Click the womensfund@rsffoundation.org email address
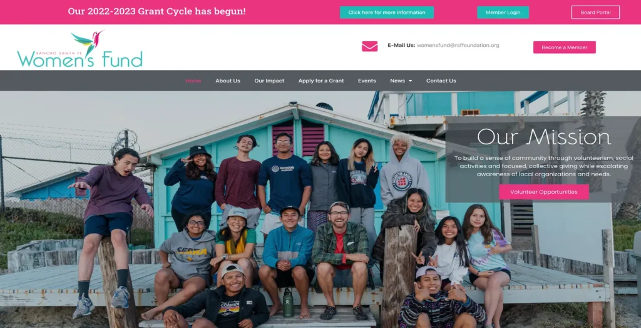 point(458,45)
